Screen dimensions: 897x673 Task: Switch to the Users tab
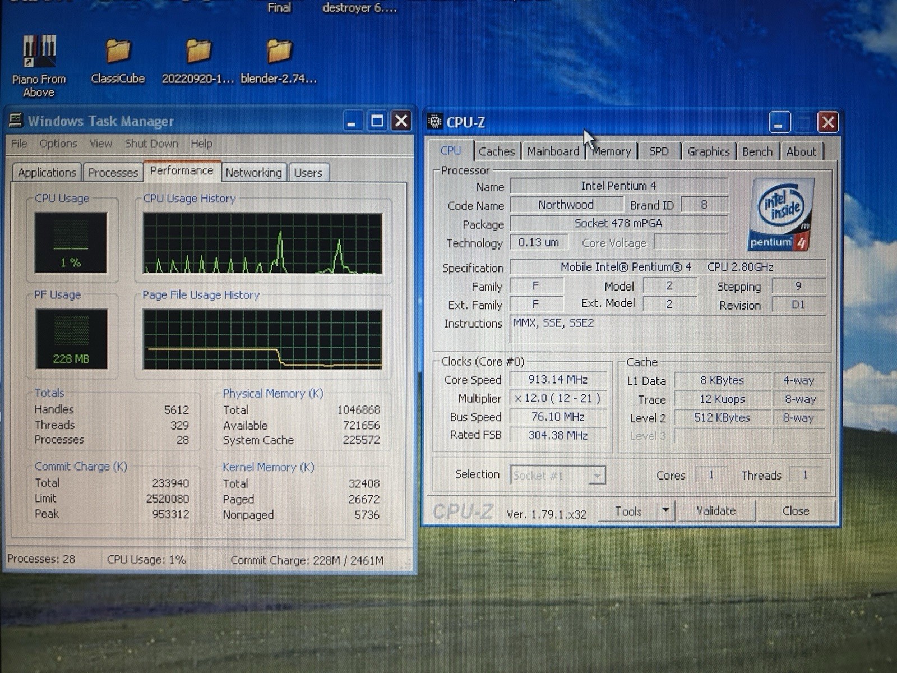[x=308, y=172]
